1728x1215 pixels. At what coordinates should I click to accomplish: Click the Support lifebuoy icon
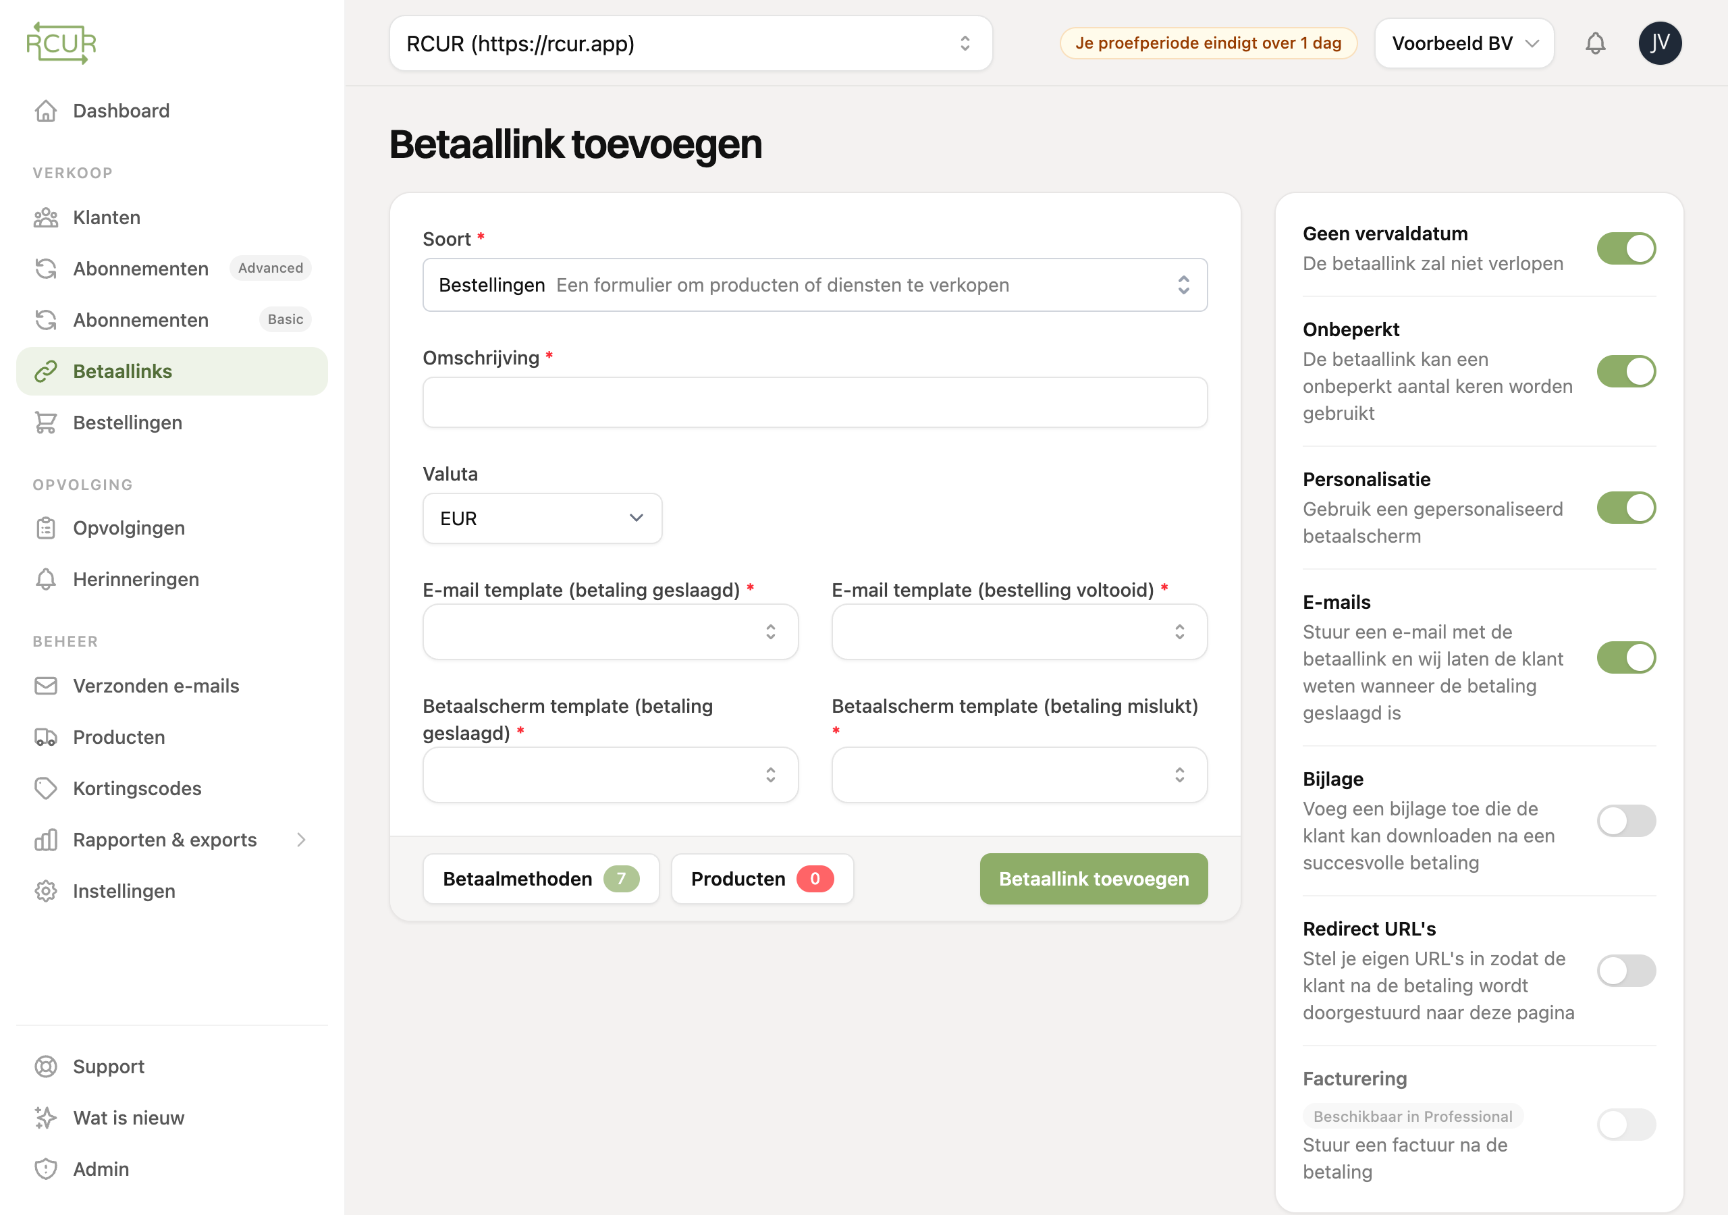coord(46,1066)
